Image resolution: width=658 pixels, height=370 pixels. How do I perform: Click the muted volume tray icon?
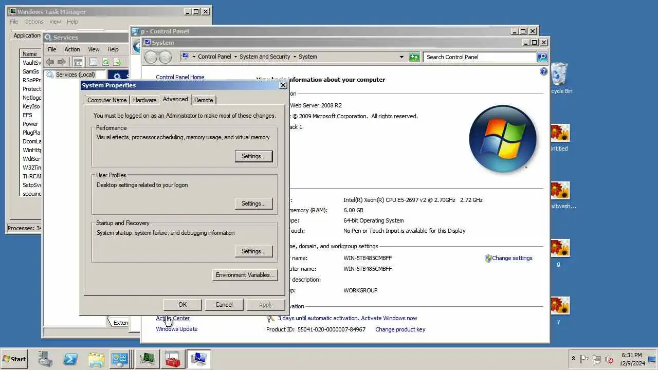click(609, 359)
